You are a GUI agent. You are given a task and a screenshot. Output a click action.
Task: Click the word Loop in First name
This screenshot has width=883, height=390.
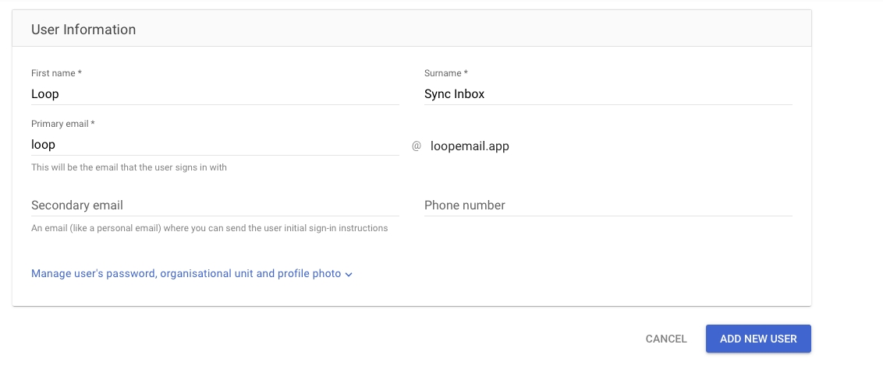point(45,94)
